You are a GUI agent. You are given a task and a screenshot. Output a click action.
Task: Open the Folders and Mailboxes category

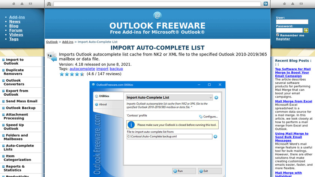(x=16, y=137)
